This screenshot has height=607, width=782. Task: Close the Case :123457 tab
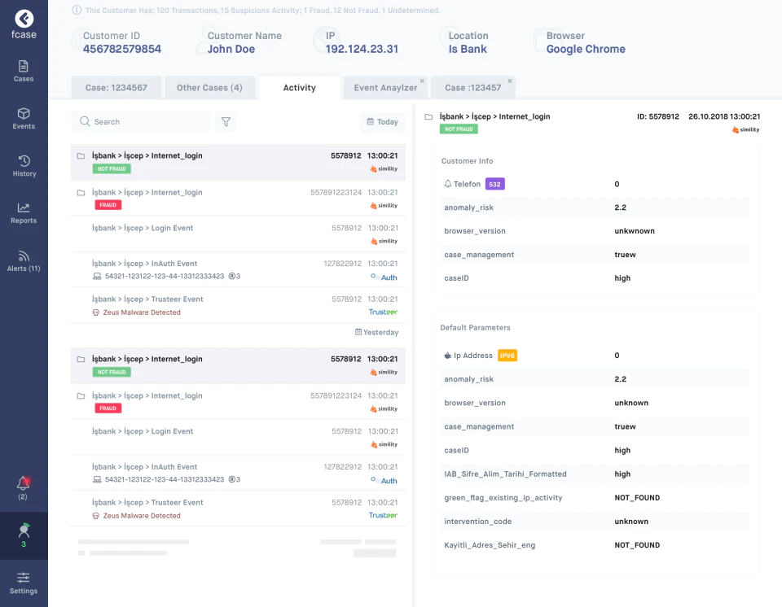[x=510, y=81]
